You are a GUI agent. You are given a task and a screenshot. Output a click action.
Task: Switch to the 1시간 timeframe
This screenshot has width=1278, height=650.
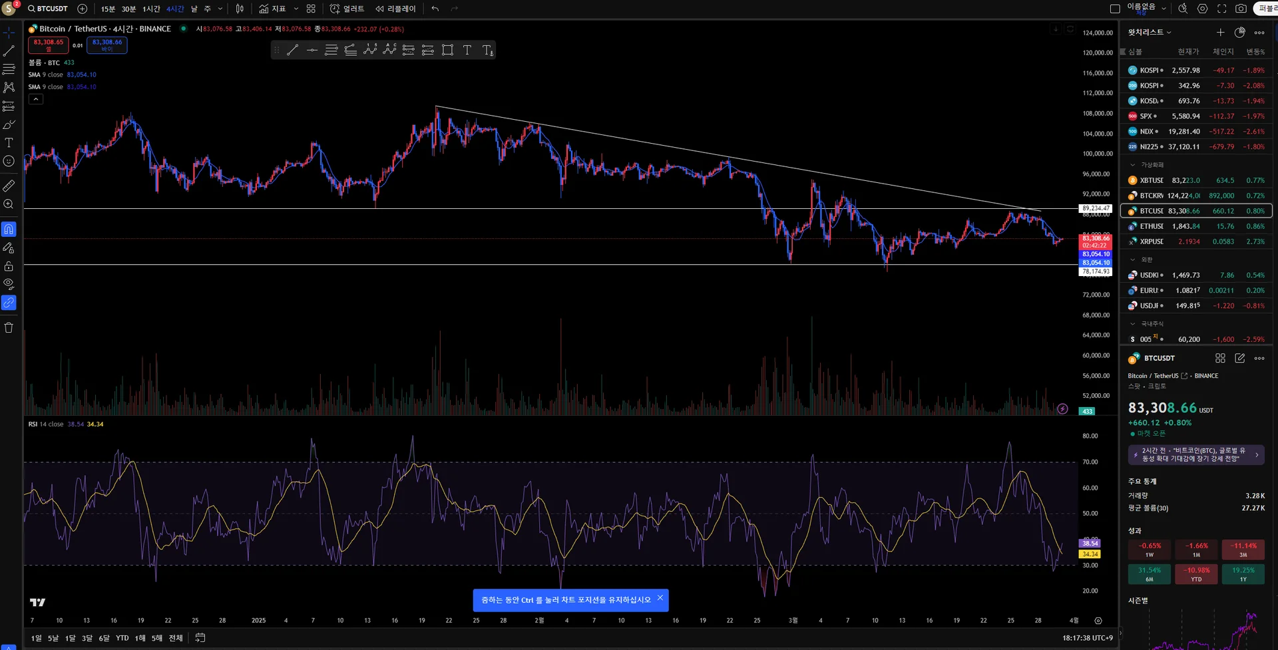coord(151,9)
